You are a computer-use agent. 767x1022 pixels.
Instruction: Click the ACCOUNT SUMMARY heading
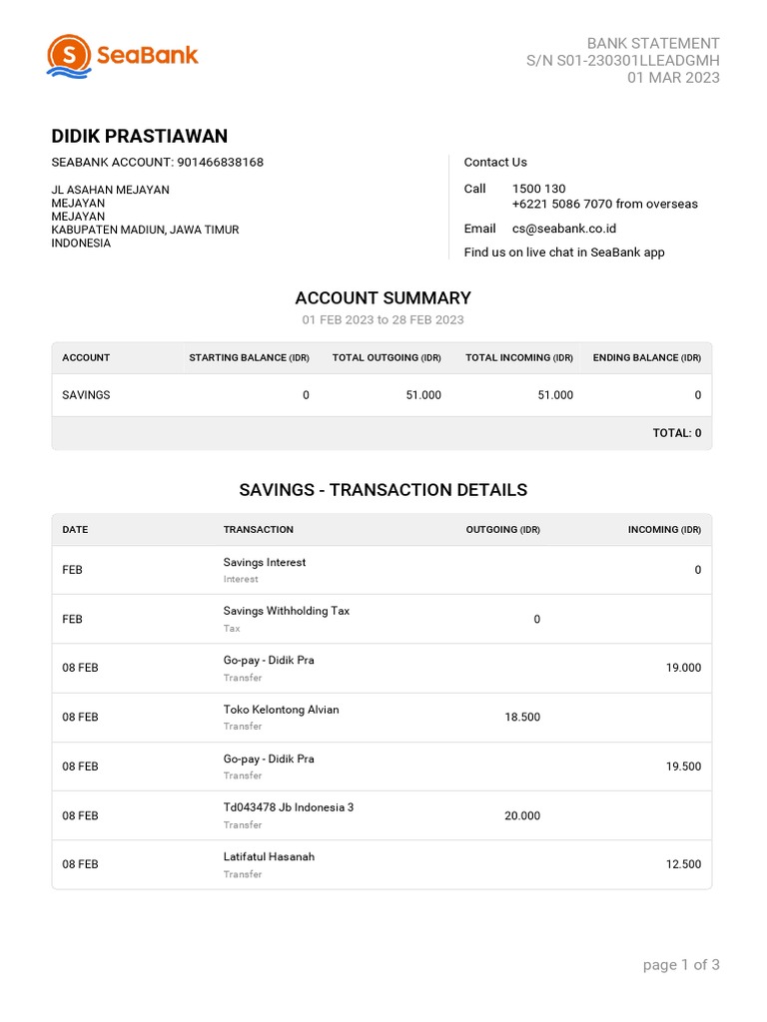[x=383, y=298]
